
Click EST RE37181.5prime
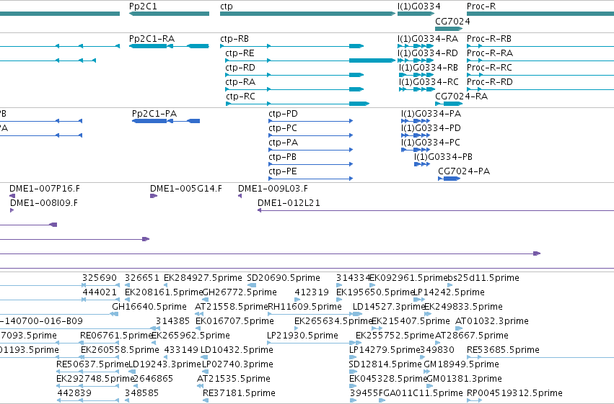[205, 401]
